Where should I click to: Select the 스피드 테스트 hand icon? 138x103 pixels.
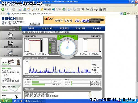11,35
